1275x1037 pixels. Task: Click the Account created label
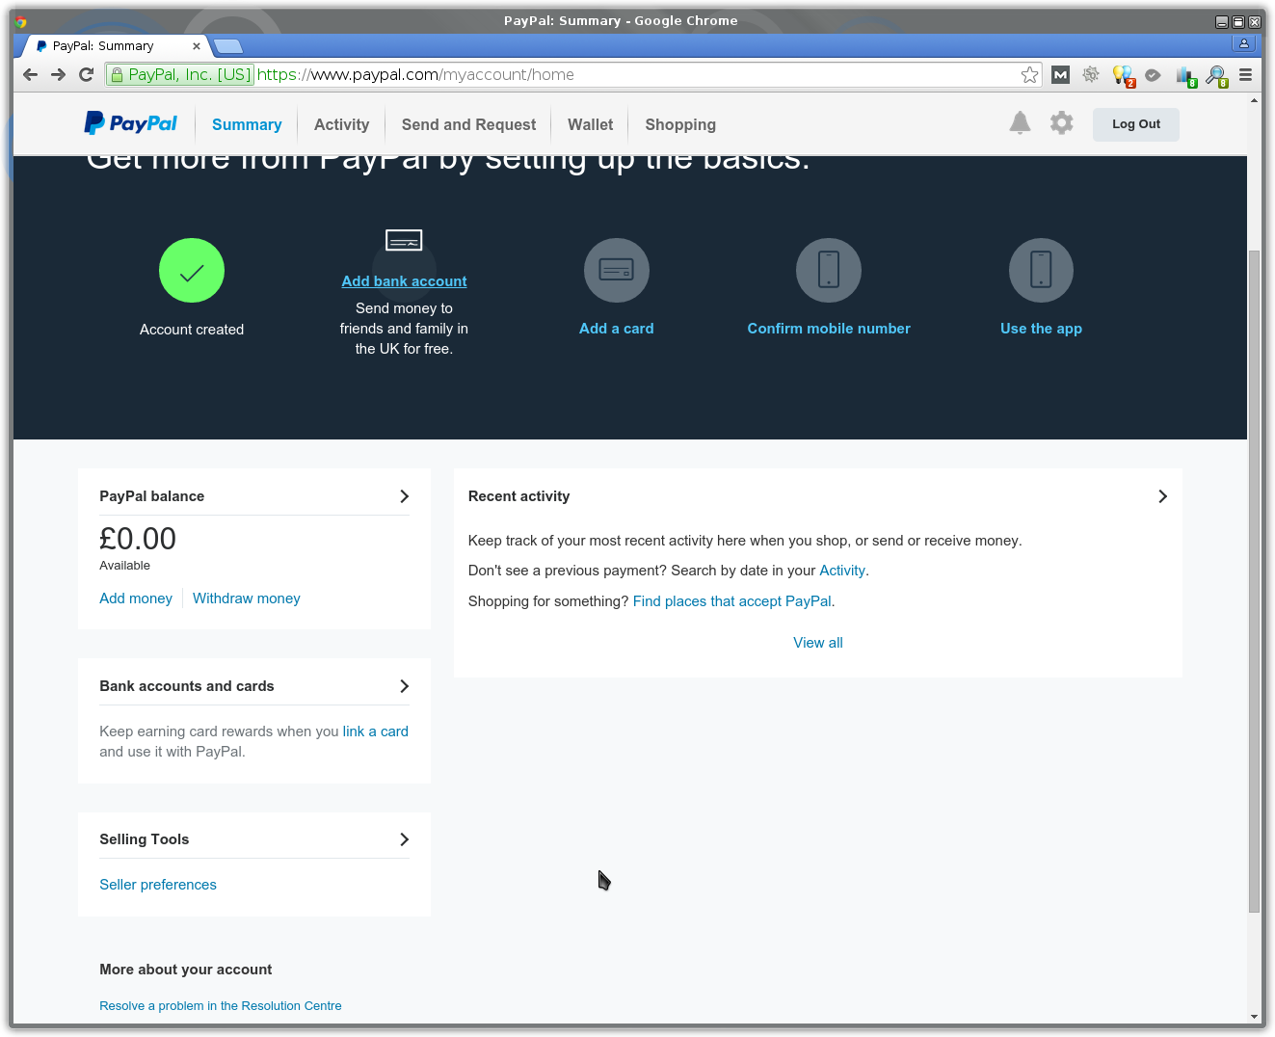(192, 330)
